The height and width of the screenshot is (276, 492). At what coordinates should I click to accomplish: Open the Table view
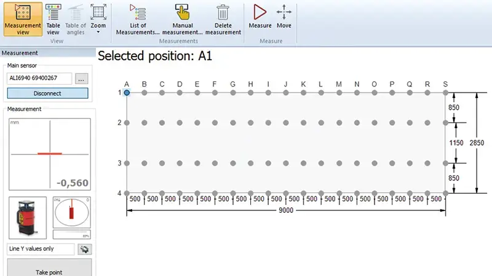click(54, 19)
